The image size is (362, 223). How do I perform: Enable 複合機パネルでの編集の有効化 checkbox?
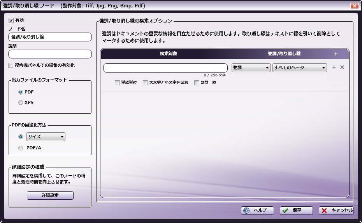tap(11, 66)
